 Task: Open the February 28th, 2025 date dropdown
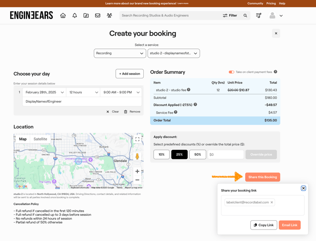click(x=45, y=92)
